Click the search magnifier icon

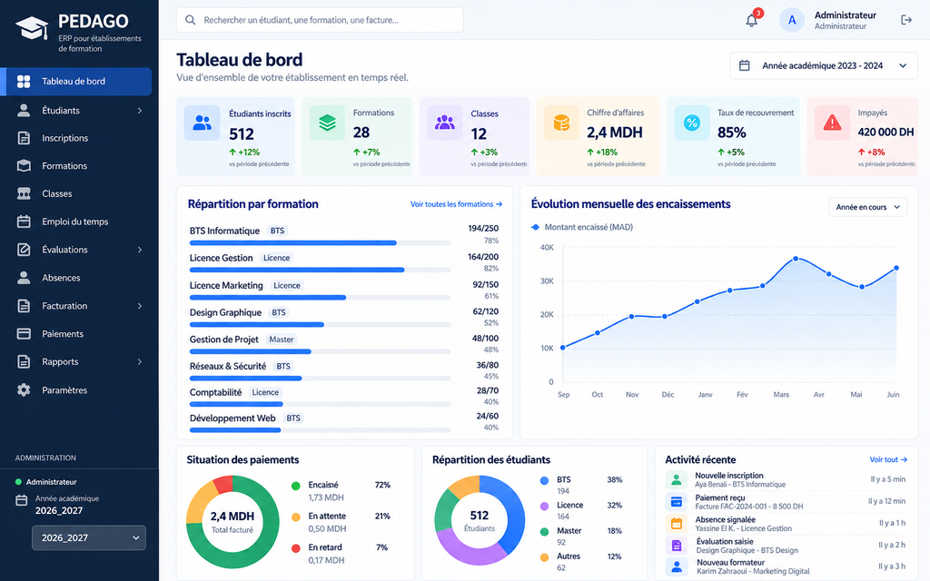click(191, 20)
